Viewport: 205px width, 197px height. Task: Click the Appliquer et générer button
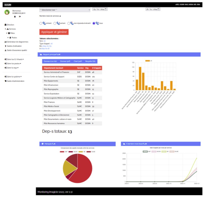[x=54, y=32]
